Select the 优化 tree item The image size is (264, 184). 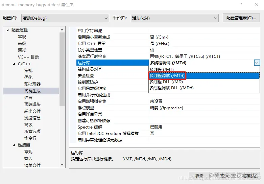pos(28,77)
